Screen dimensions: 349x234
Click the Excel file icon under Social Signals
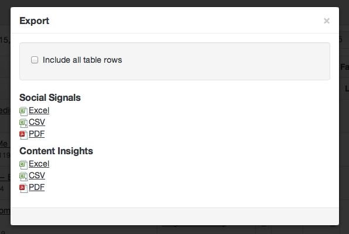[23, 111]
